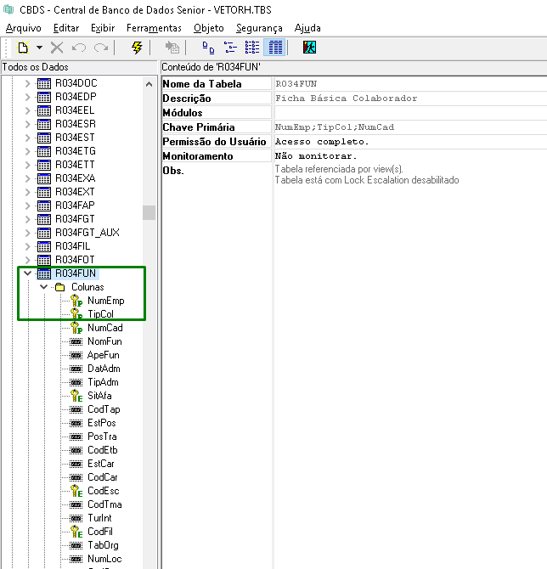
Task: Click the SitAfa foreign key icon
Action: (76, 396)
